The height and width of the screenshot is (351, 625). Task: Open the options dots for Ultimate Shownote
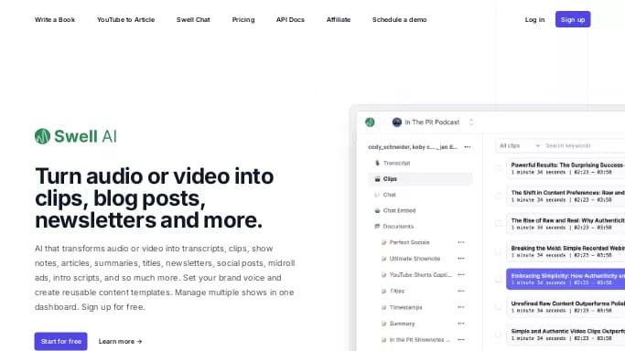tap(461, 259)
